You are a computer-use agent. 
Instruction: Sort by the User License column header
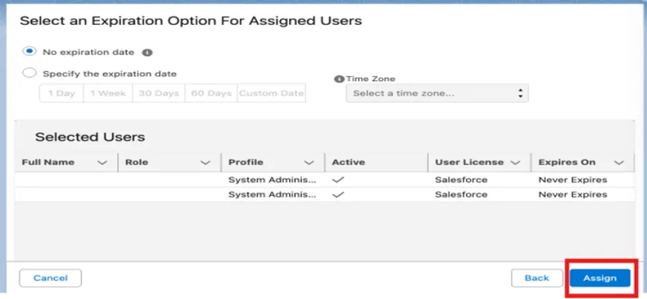pos(469,162)
